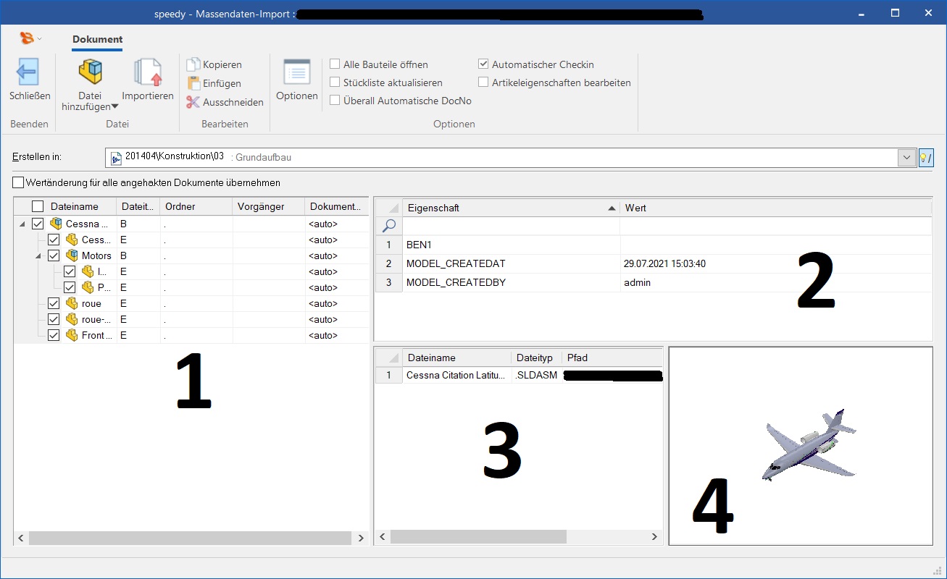This screenshot has height=579, width=947.
Task: Open the Erstellen in dropdown arrow
Action: (x=906, y=158)
